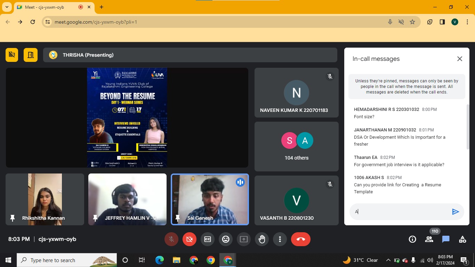Click the Beyond the Resume presentation poster
Screen dimensions: 475x267
(x=127, y=118)
